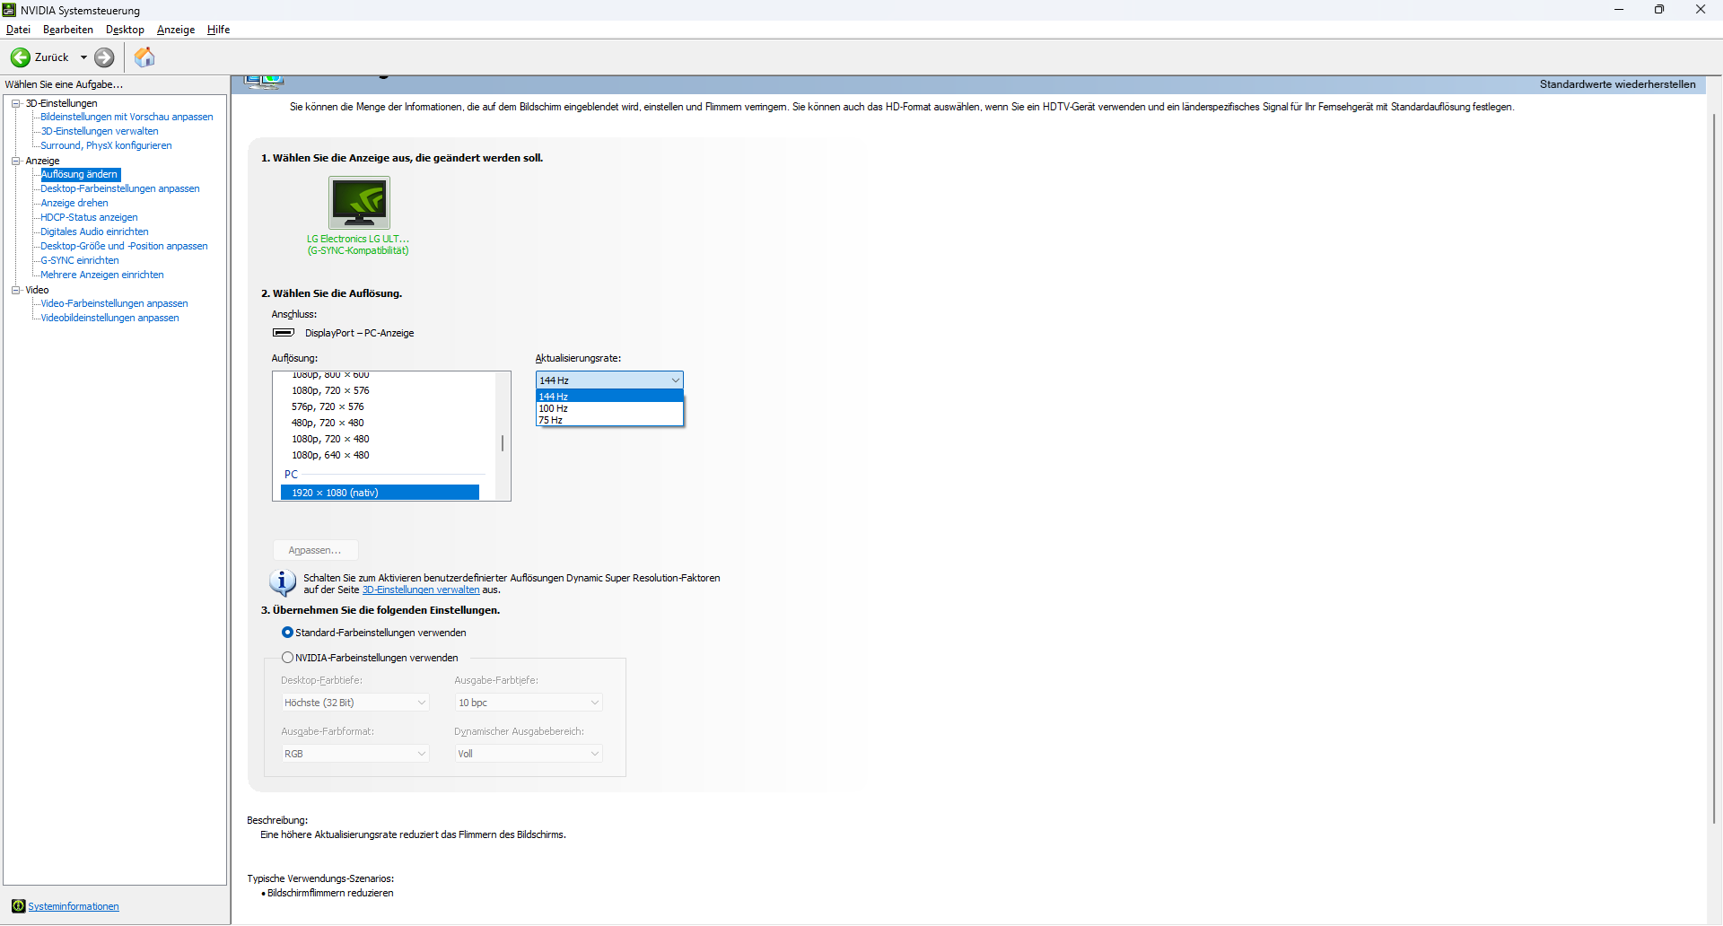The height and width of the screenshot is (926, 1723).
Task: Choose 144 Hz in the dropdown list
Action: coord(609,397)
